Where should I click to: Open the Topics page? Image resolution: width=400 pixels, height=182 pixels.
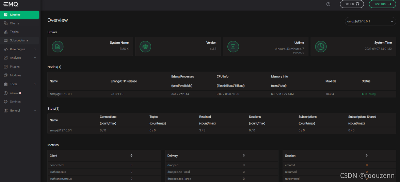point(20,32)
